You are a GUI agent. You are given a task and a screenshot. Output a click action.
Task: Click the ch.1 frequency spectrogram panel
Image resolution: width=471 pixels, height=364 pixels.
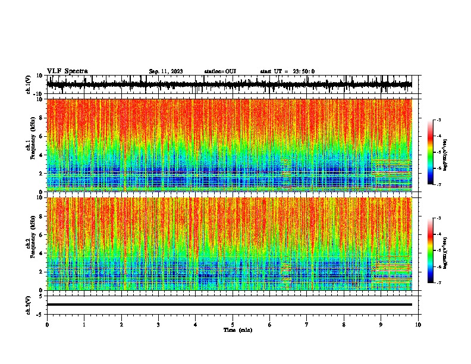coord(232,145)
